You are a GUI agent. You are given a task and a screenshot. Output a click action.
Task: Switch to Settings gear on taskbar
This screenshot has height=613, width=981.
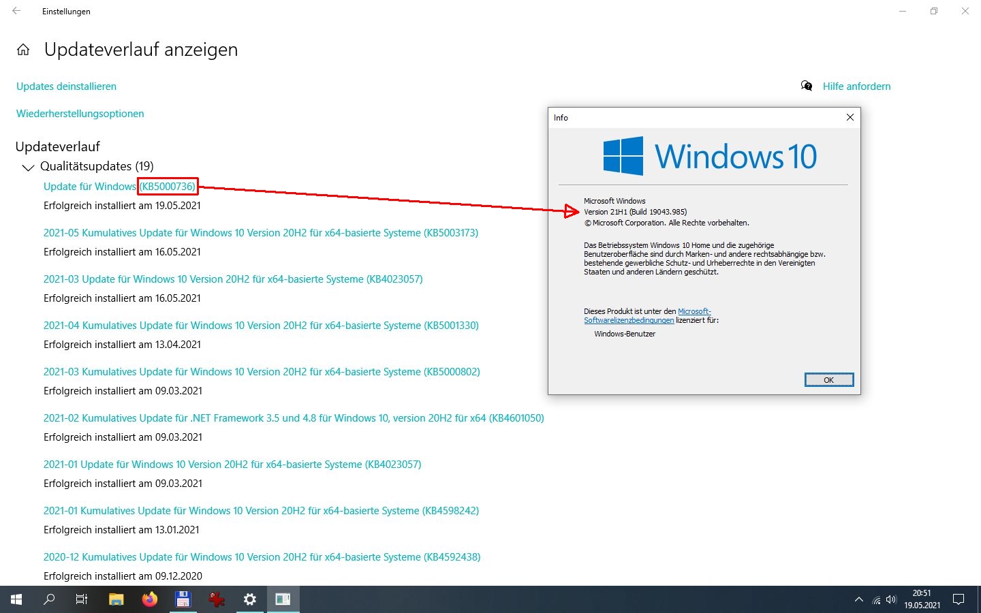pyautogui.click(x=249, y=599)
